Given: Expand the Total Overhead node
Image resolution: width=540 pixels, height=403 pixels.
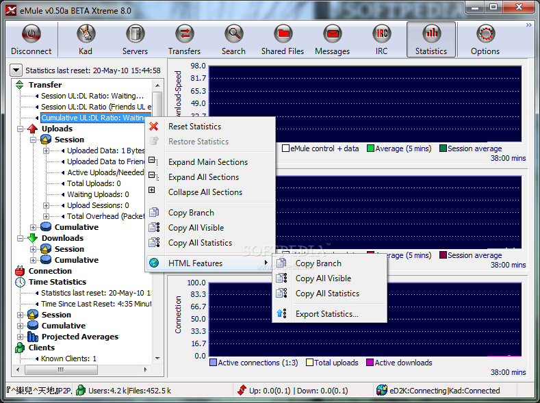Looking at the screenshot, I should [46, 216].
